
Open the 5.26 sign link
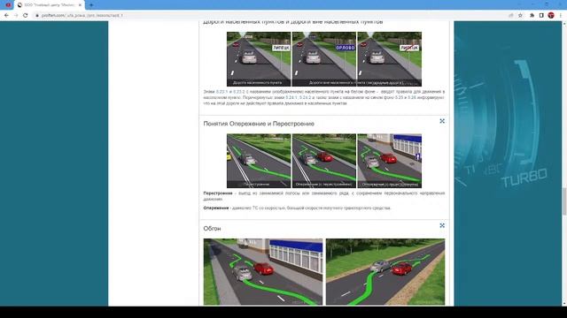(412, 98)
